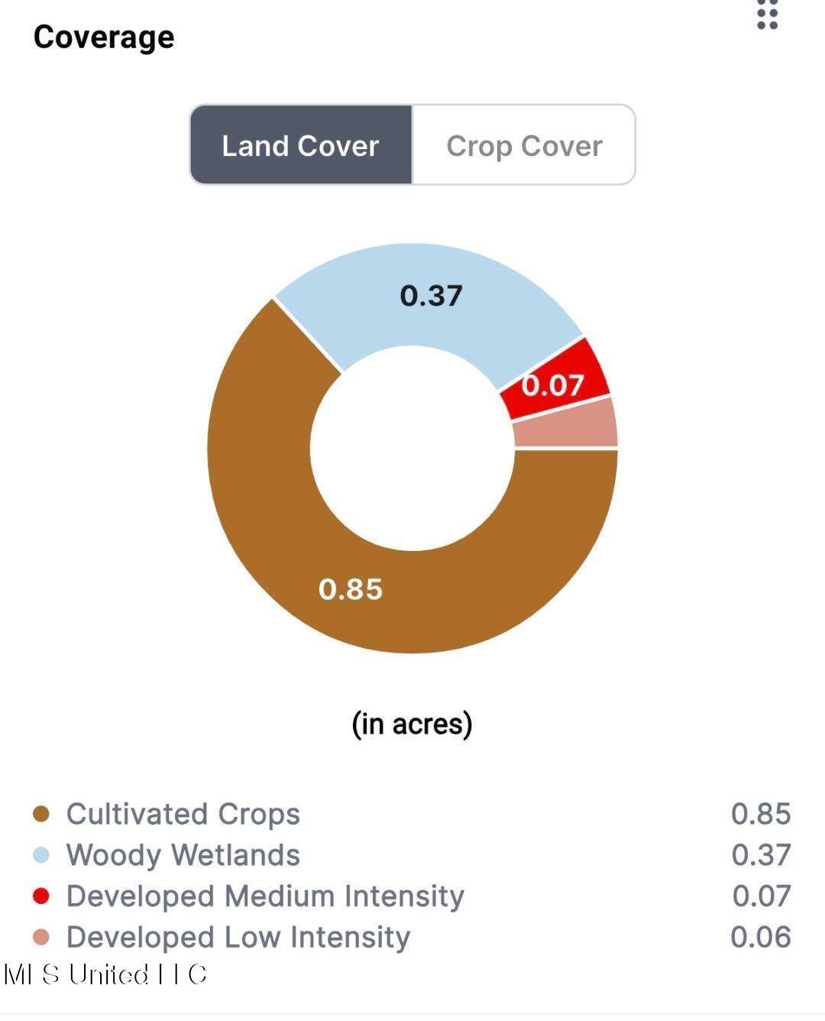
Task: Click the light blue Woody Wetlands legend dot
Action: pyautogui.click(x=41, y=855)
